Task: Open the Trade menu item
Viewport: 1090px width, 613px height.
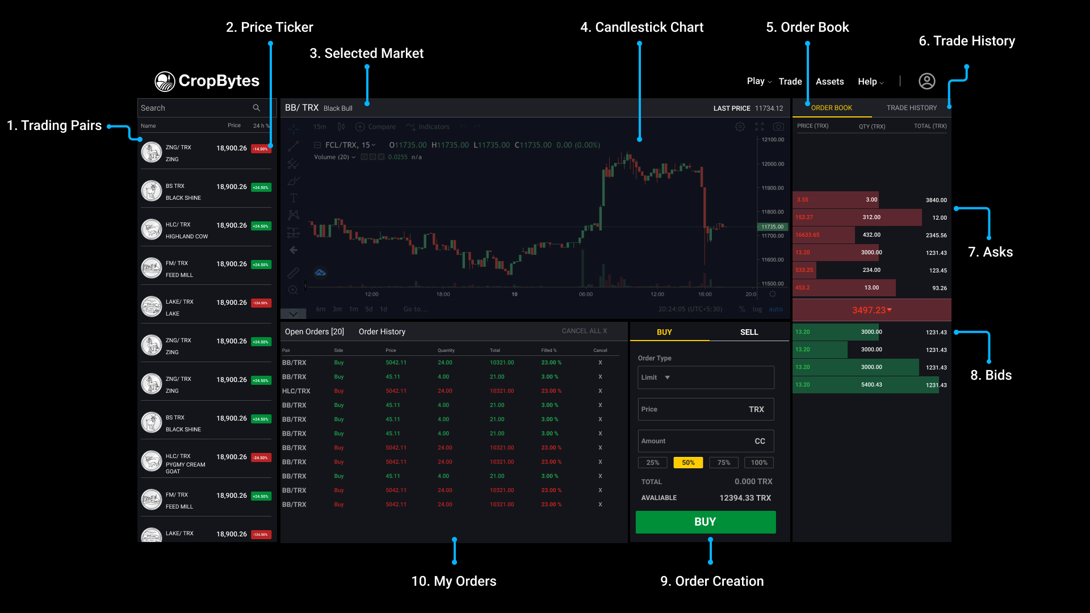Action: [790, 81]
